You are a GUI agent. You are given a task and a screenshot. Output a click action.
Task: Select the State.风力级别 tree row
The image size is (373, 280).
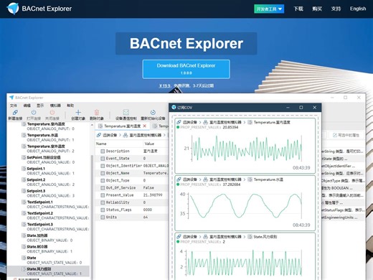tap(48, 271)
